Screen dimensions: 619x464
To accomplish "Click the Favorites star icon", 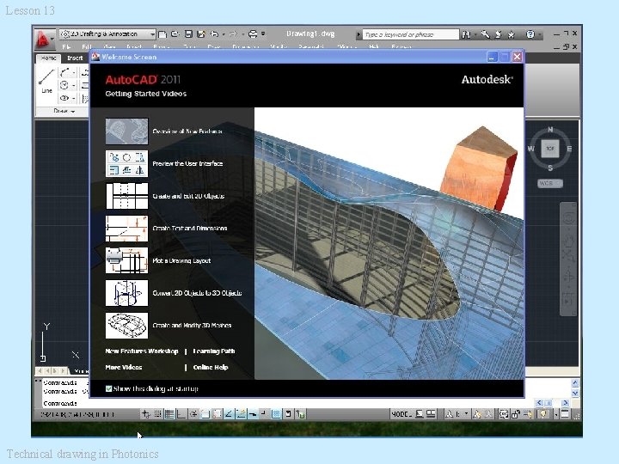I will pyautogui.click(x=512, y=34).
